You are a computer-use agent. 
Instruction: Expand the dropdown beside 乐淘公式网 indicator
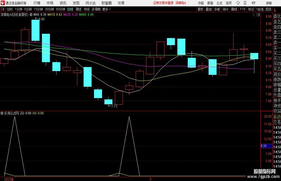tap(2, 113)
